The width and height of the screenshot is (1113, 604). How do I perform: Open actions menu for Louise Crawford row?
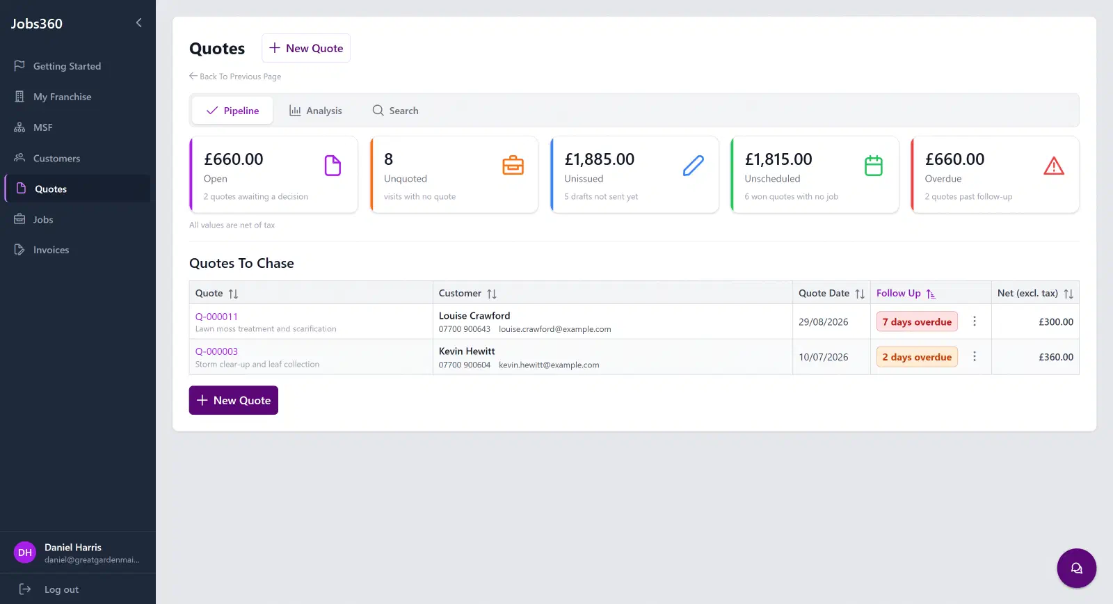pyautogui.click(x=974, y=321)
